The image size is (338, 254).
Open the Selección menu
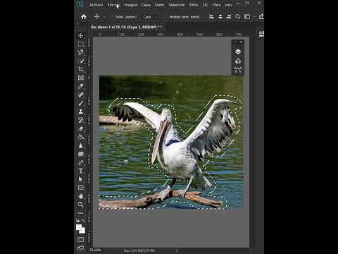[x=177, y=5]
